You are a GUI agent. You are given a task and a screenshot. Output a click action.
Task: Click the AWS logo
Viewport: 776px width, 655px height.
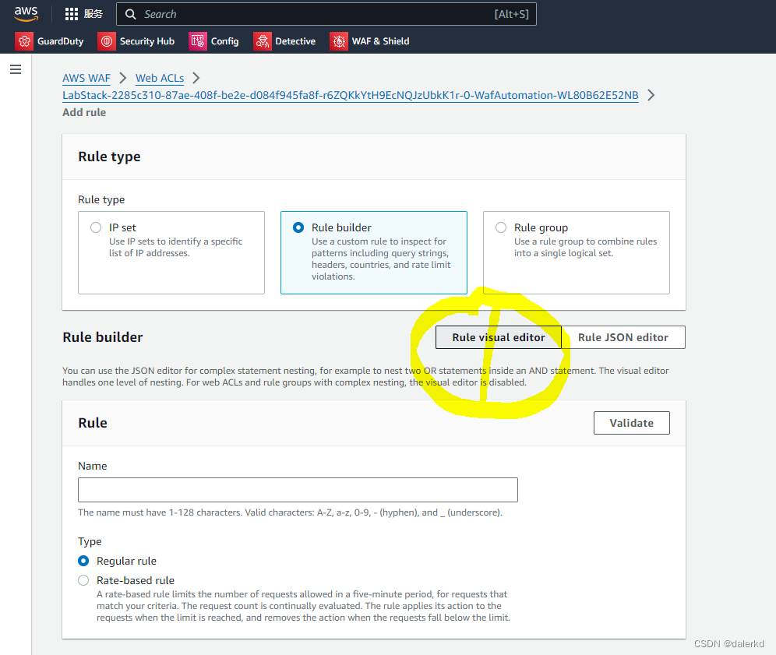click(x=26, y=14)
